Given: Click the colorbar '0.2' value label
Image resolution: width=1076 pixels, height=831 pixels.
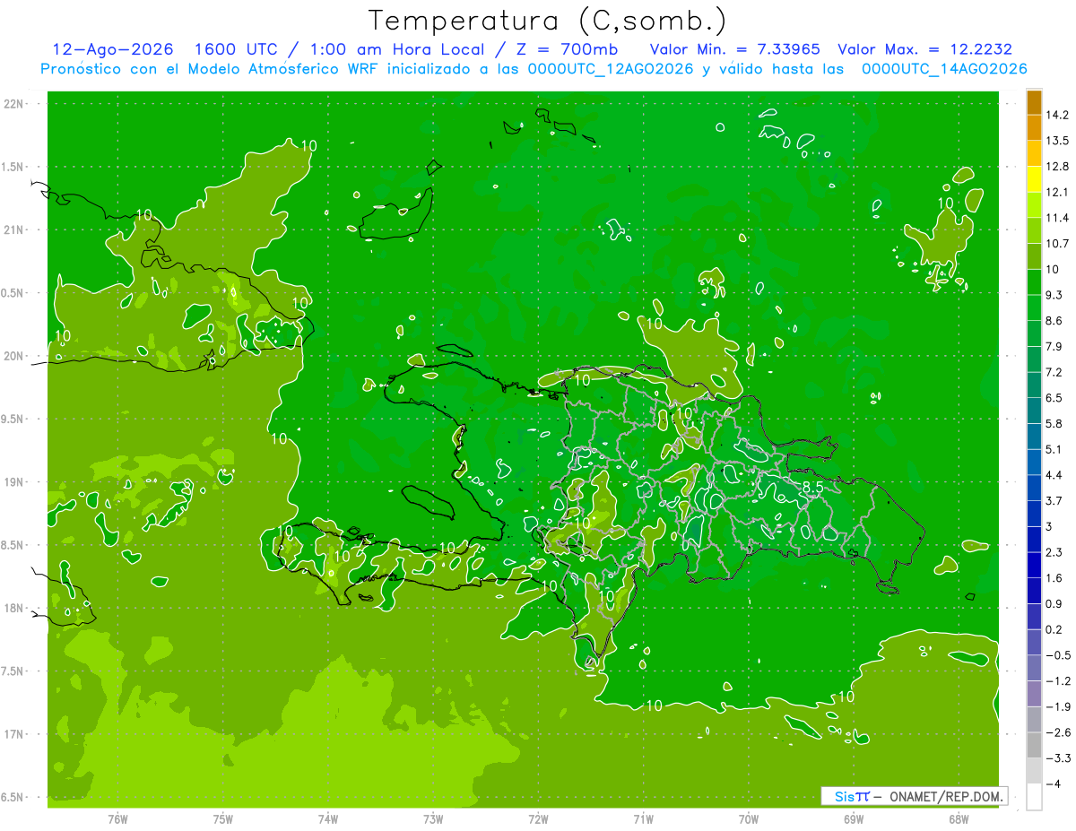Looking at the screenshot, I should [x=1054, y=630].
